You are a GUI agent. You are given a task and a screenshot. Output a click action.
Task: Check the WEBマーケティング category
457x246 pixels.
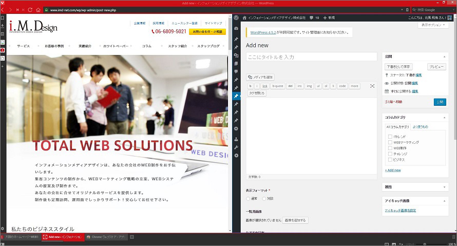click(390, 142)
